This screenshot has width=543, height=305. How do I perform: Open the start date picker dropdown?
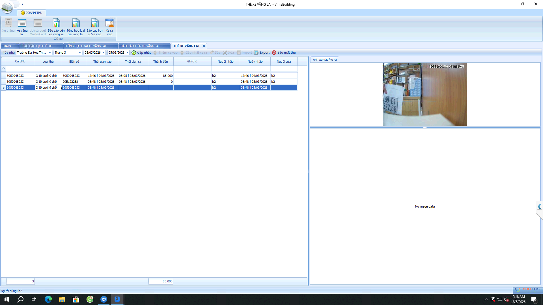coord(104,53)
